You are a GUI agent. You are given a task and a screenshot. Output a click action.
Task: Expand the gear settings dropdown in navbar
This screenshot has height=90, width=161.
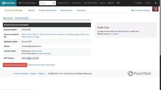pos(118,3)
